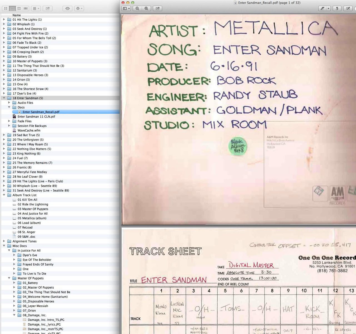Toggle Quick Look with the eye button

coord(67,9)
